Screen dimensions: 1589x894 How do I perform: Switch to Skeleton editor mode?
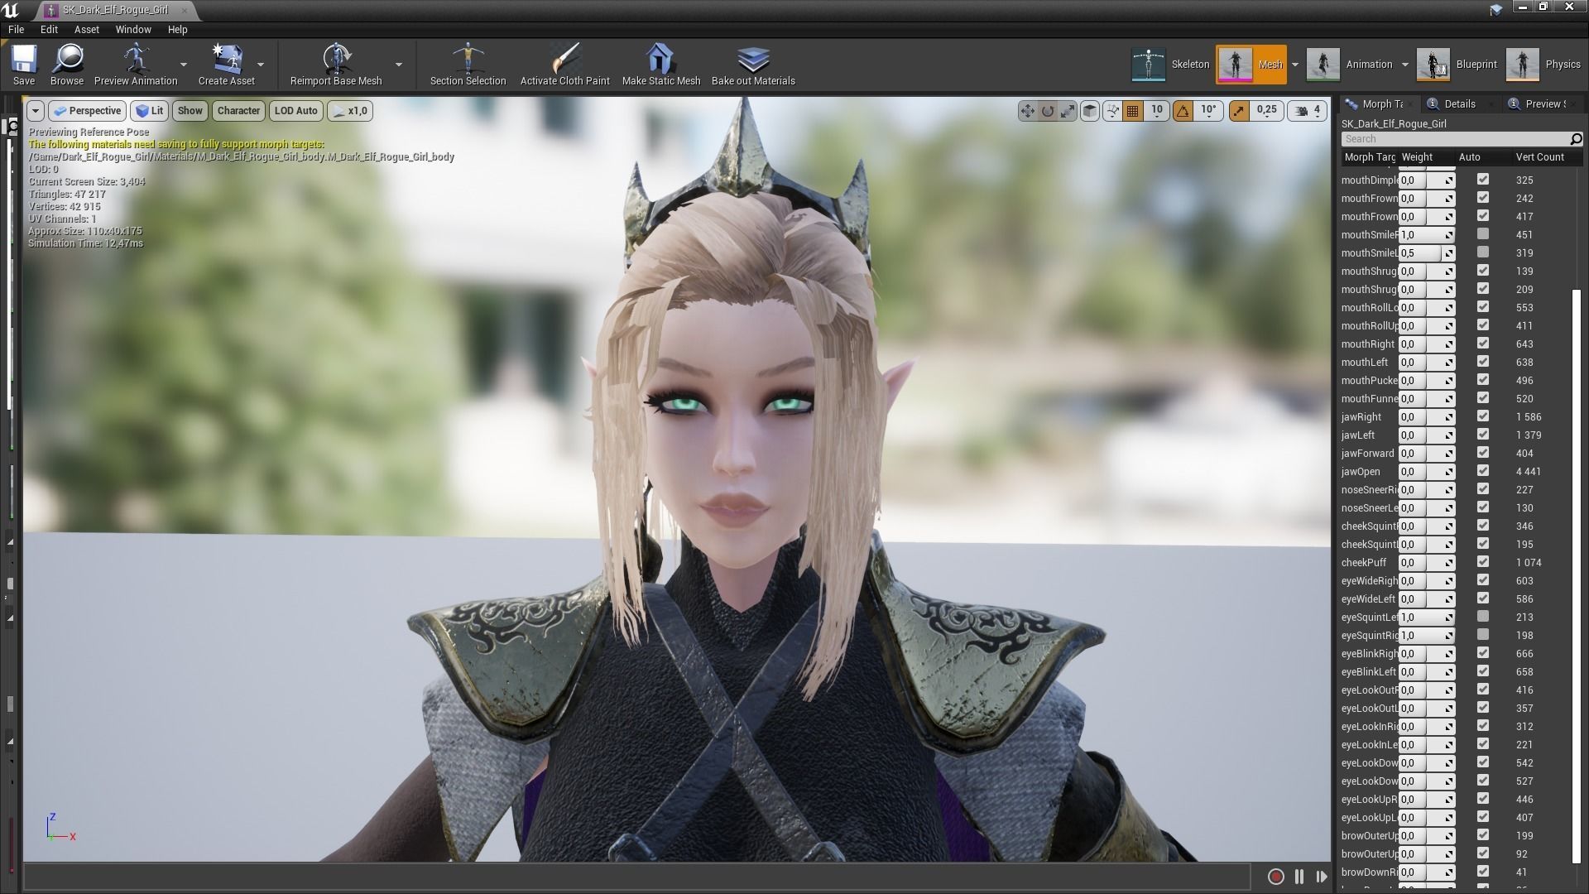[1170, 64]
